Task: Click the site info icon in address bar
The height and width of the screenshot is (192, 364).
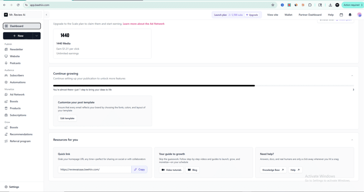Action: point(26,5)
